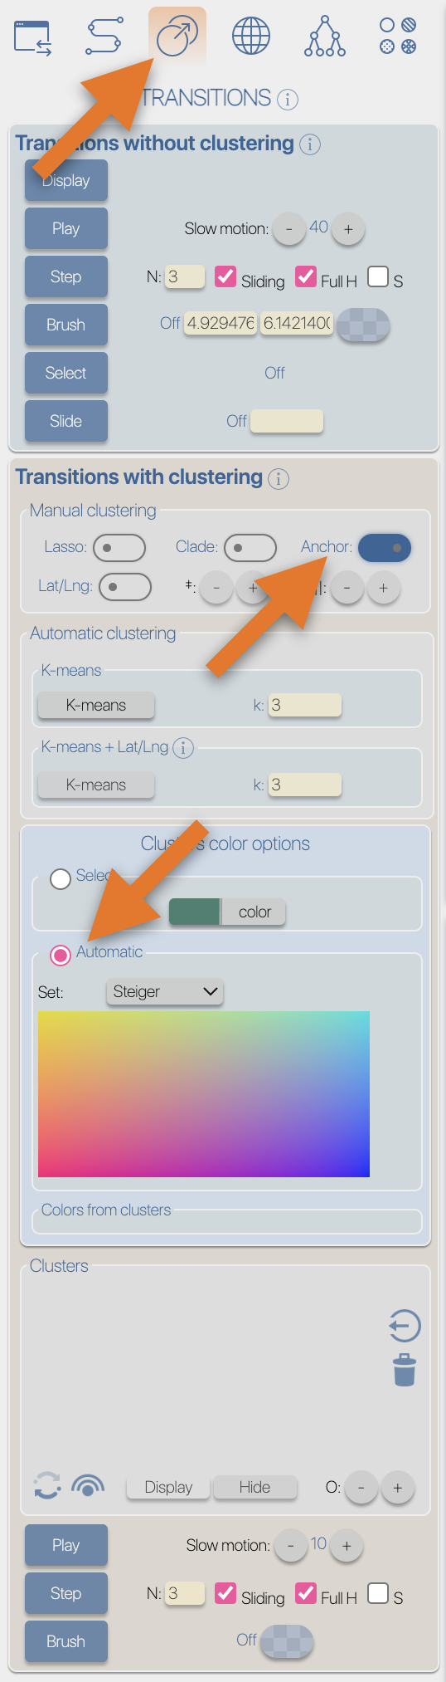
Task: Click the Transitions tab icon
Action: [x=177, y=37]
